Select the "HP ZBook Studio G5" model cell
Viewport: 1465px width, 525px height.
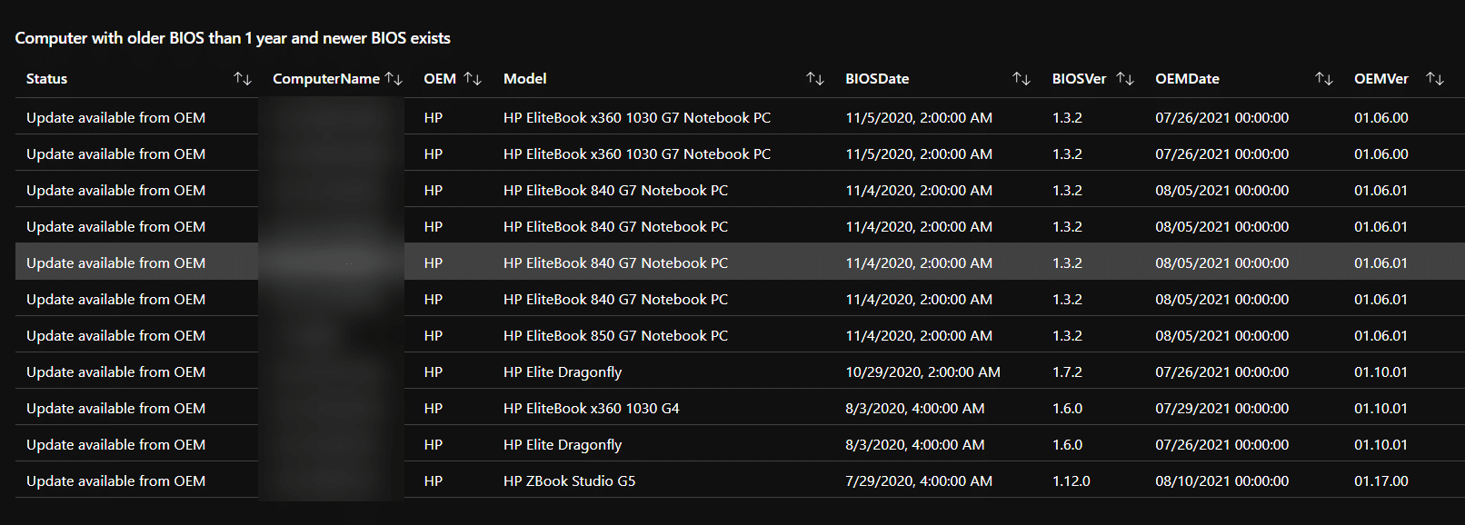tap(570, 481)
